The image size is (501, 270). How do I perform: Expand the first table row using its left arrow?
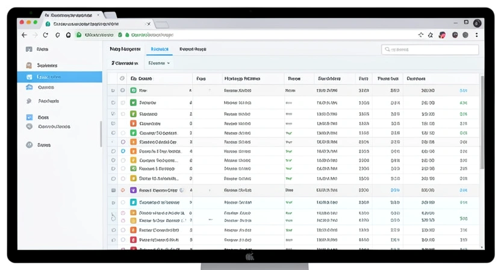tap(113, 90)
